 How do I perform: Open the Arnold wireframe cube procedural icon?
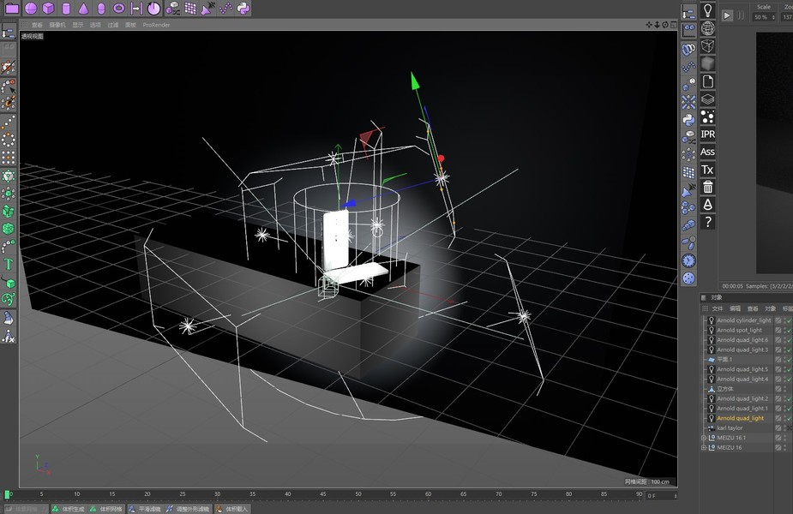707,46
